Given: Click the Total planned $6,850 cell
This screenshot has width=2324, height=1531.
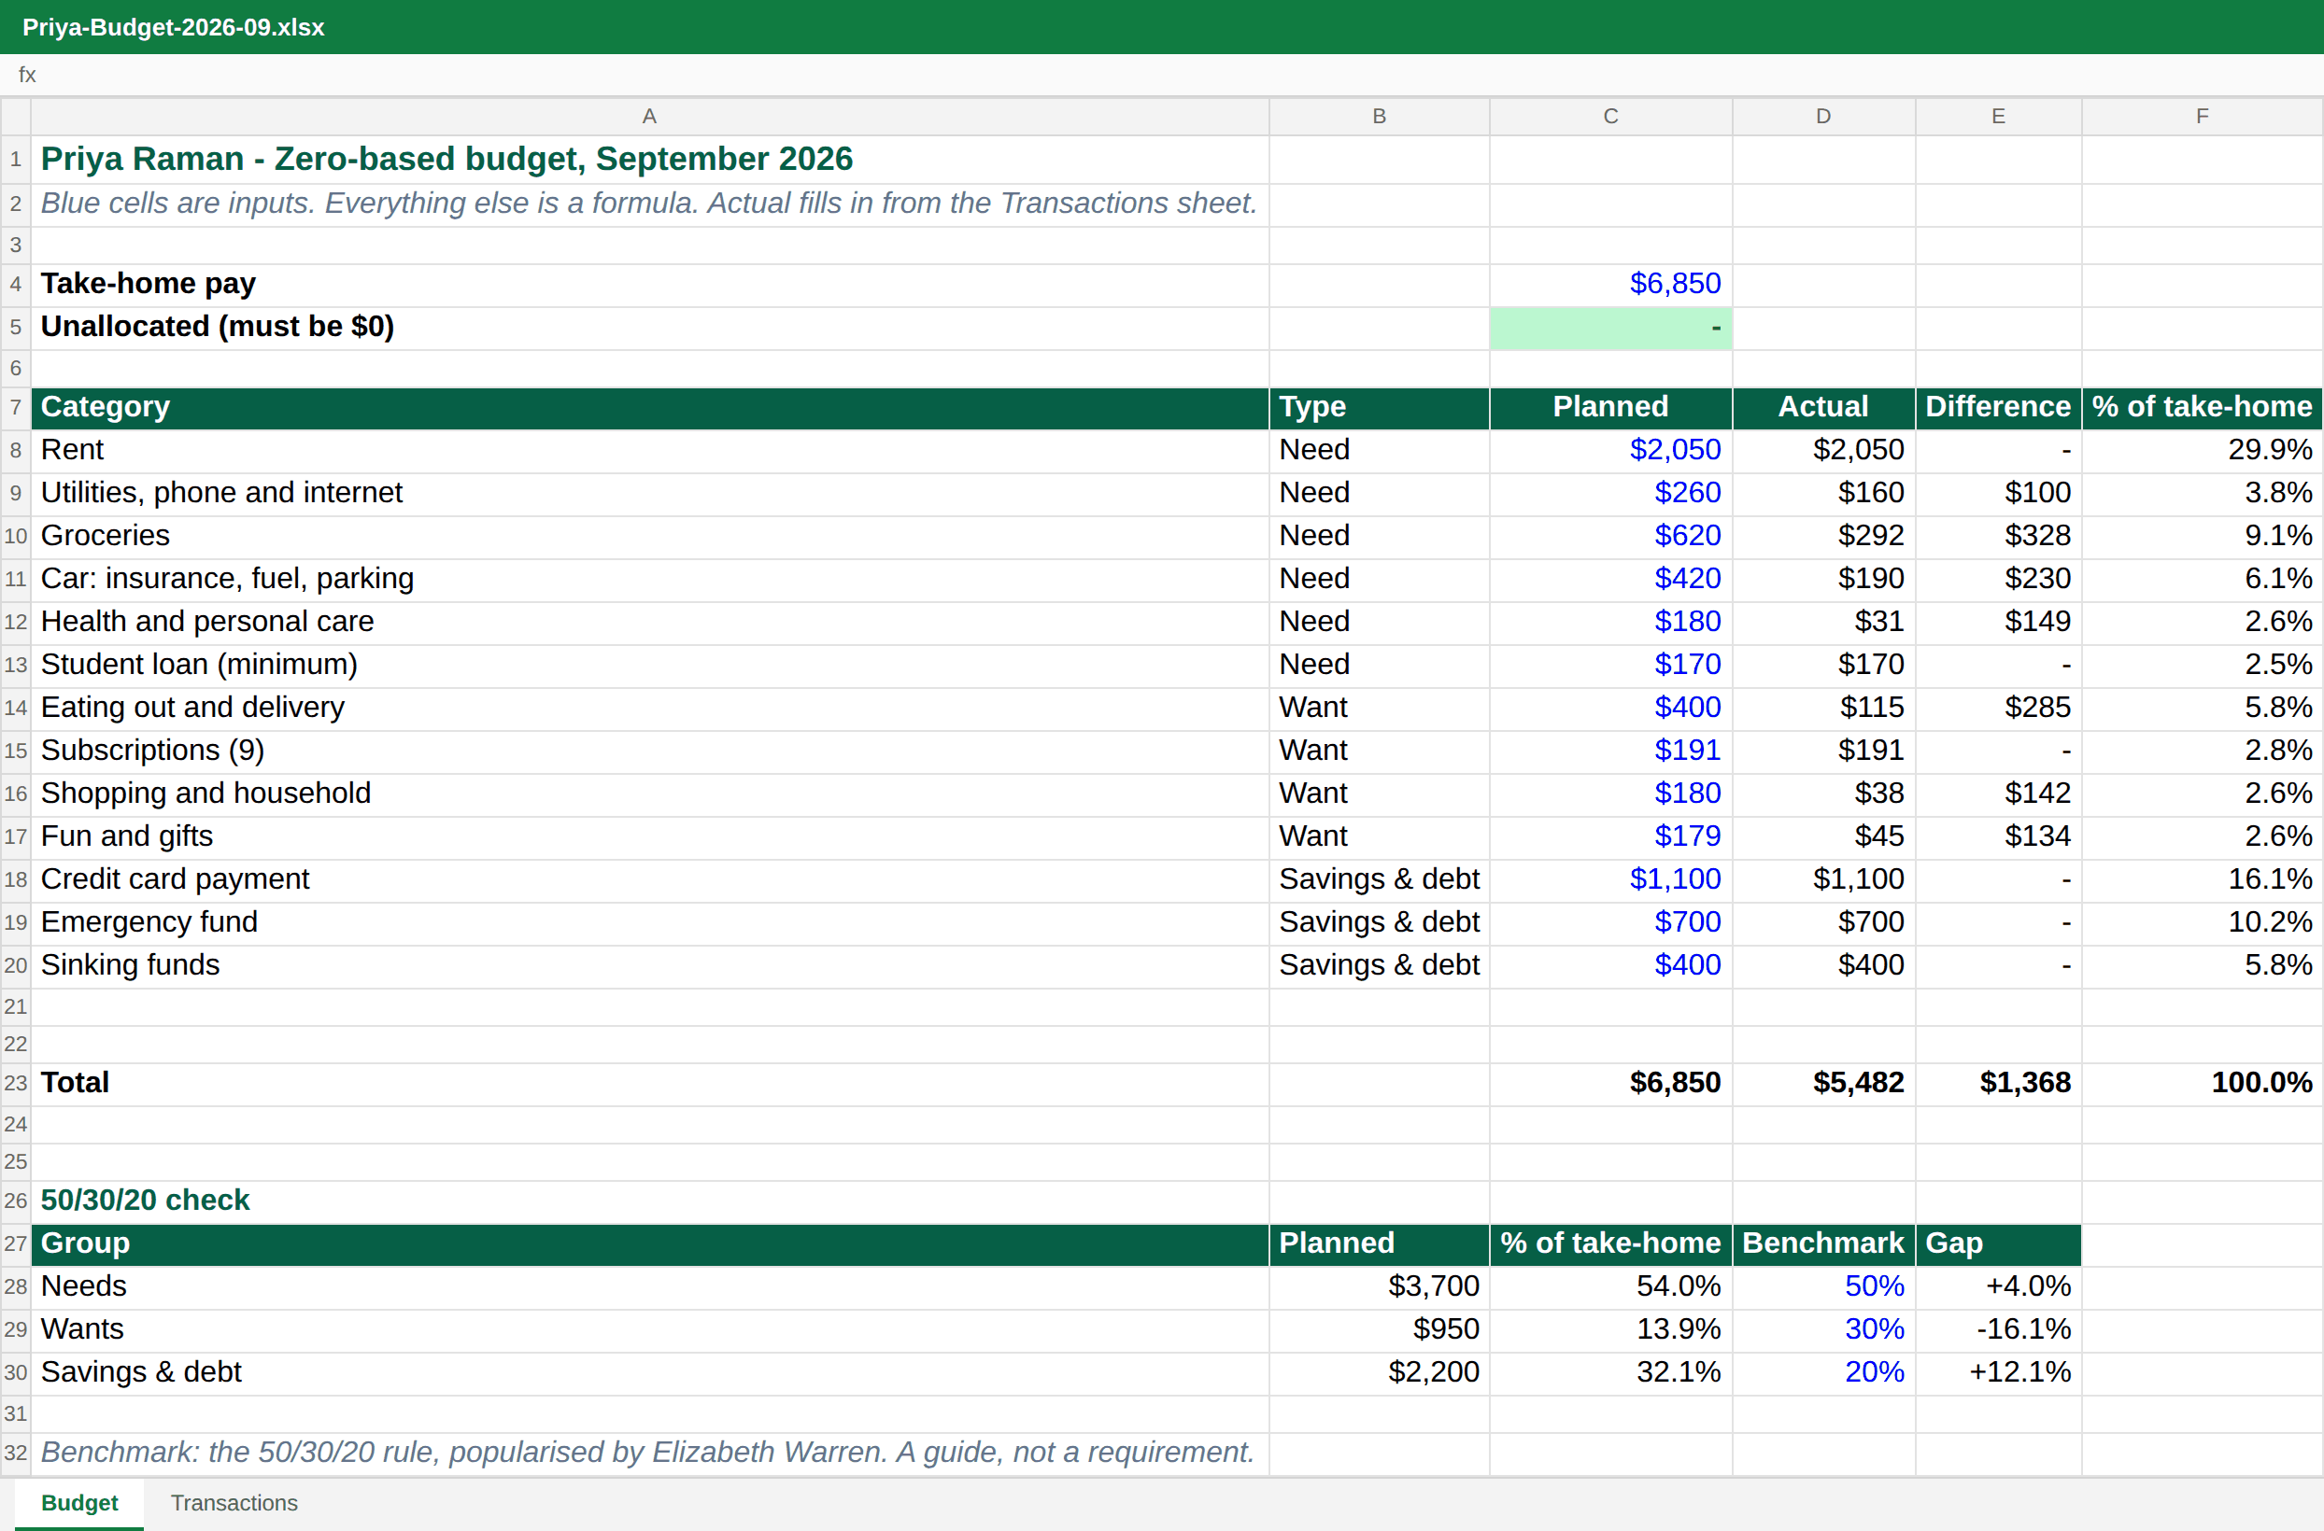Looking at the screenshot, I should pyautogui.click(x=1611, y=1083).
